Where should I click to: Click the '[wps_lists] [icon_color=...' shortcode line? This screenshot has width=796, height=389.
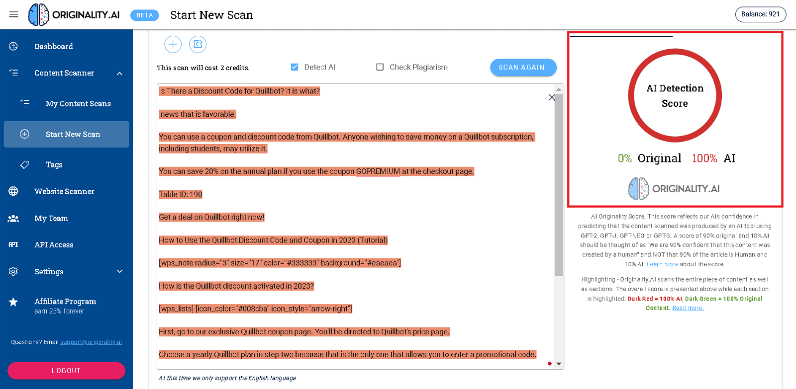coord(255,309)
